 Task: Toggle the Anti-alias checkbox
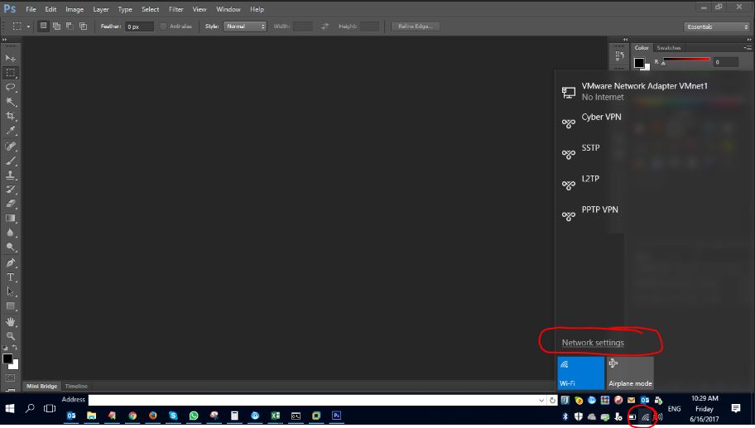(163, 26)
